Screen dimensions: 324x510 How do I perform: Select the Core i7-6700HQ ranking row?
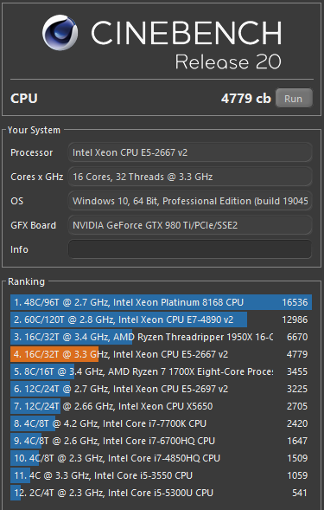coord(161,441)
